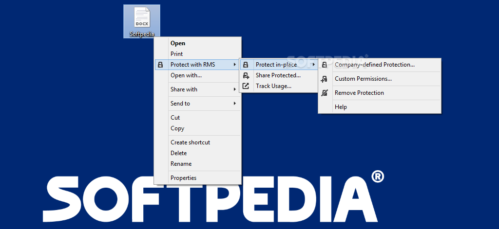The height and width of the screenshot is (229, 499).
Task: Choose Rename from the context menu
Action: tap(198, 164)
